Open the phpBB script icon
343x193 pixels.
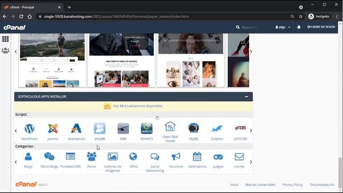pos(100,131)
